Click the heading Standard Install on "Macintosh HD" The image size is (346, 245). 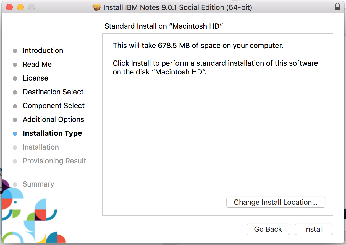164,26
